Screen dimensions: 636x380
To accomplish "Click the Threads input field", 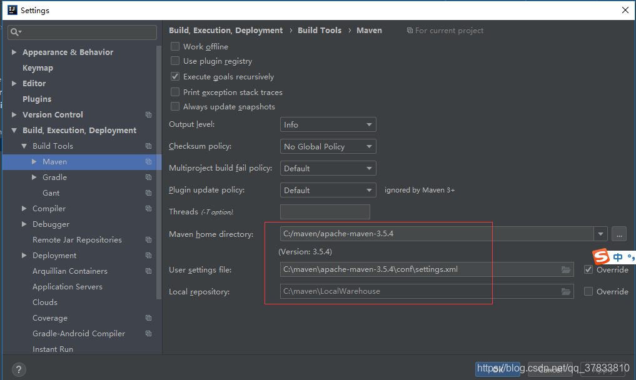I will (x=325, y=212).
